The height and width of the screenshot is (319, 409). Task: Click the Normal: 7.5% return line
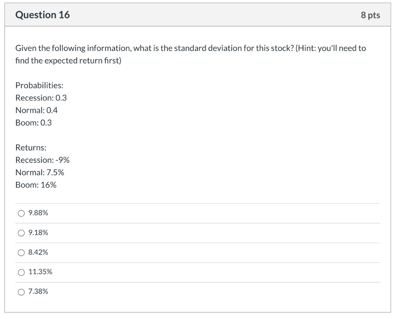click(40, 172)
